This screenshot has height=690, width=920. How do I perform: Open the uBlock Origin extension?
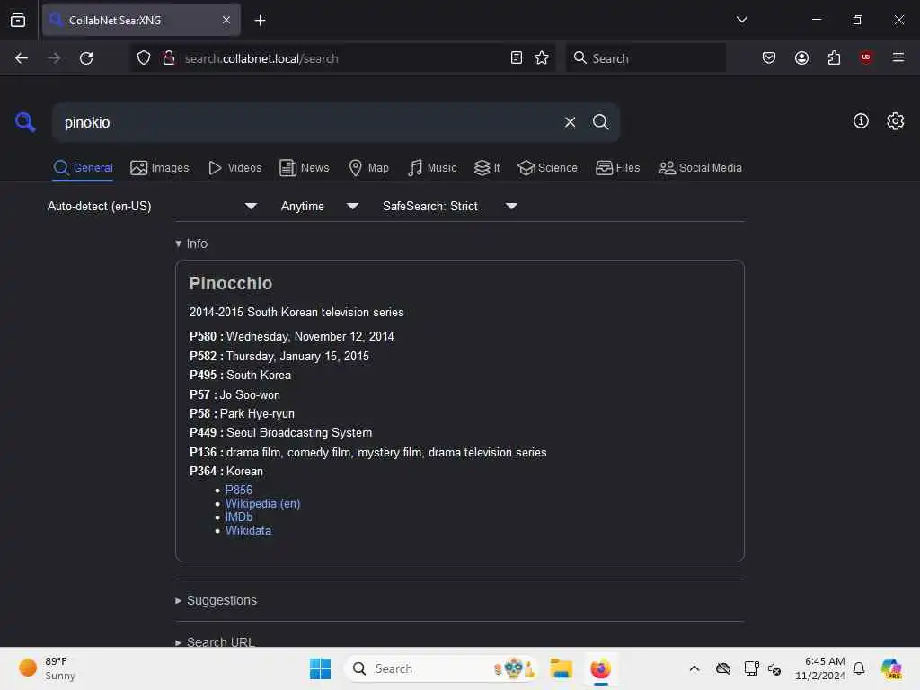866,57
